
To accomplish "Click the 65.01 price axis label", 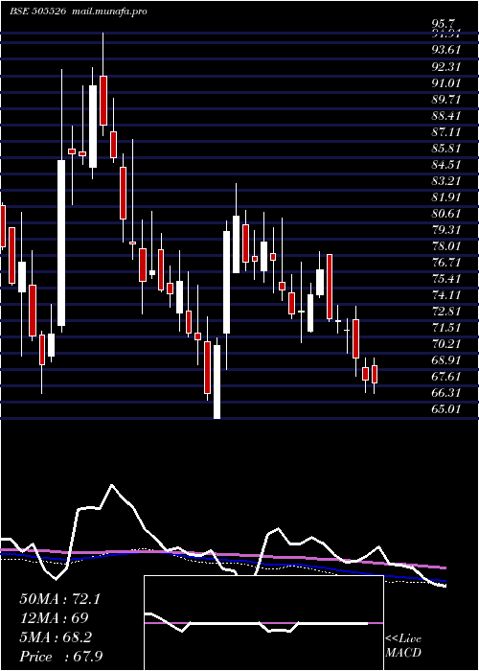I will (x=446, y=409).
